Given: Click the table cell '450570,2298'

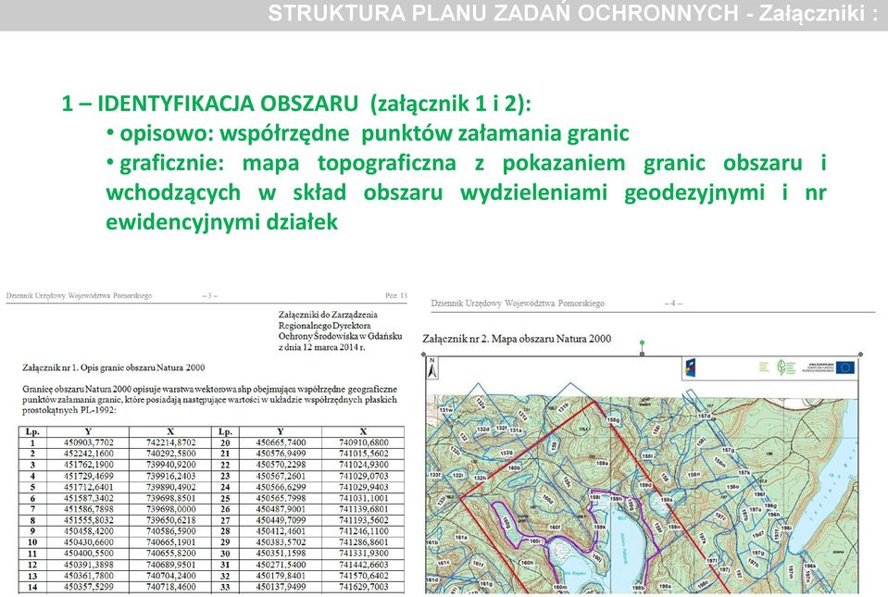Looking at the screenshot, I should point(281,465).
